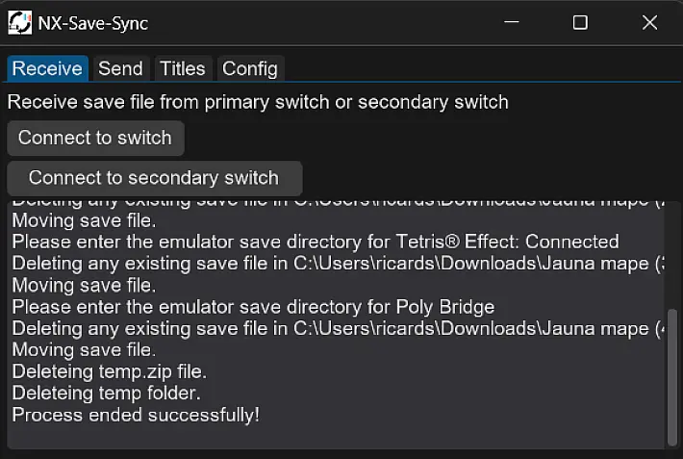Open the Titles tab
Viewport: 683px width, 459px height.
[183, 68]
